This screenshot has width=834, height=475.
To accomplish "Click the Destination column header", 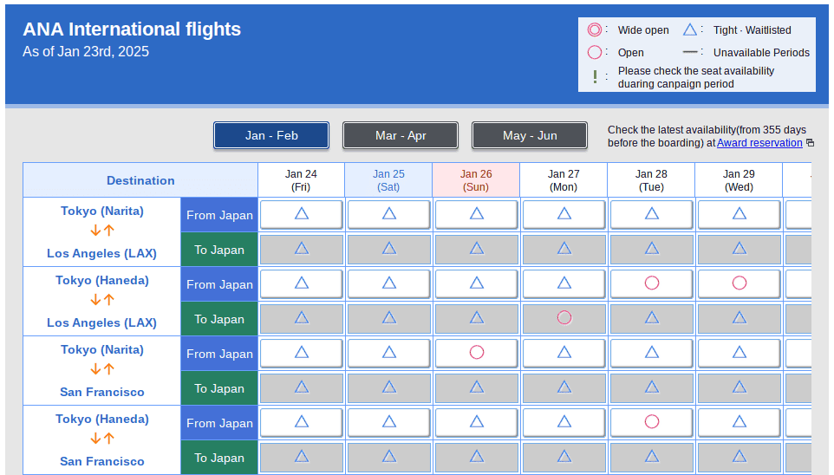I will point(140,180).
